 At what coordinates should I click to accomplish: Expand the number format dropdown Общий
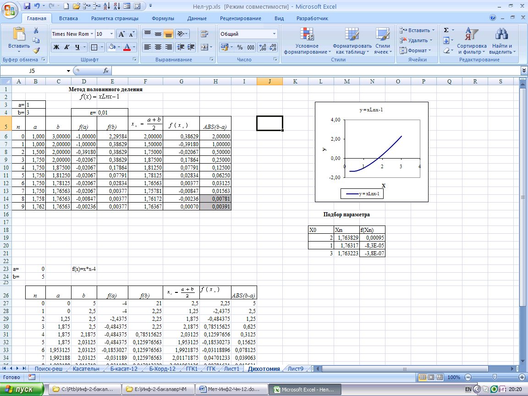point(275,34)
